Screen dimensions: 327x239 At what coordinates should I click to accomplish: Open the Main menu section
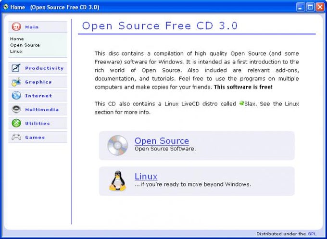[38, 27]
